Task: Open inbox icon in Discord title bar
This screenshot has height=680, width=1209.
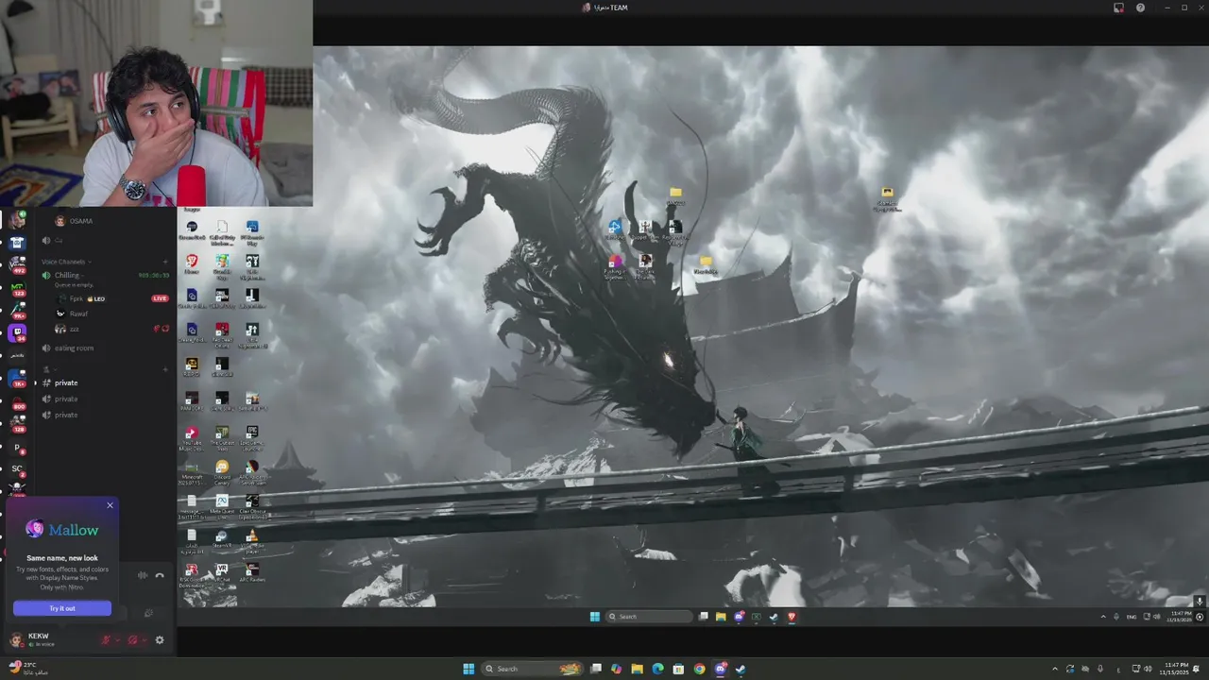Action: (x=1118, y=8)
